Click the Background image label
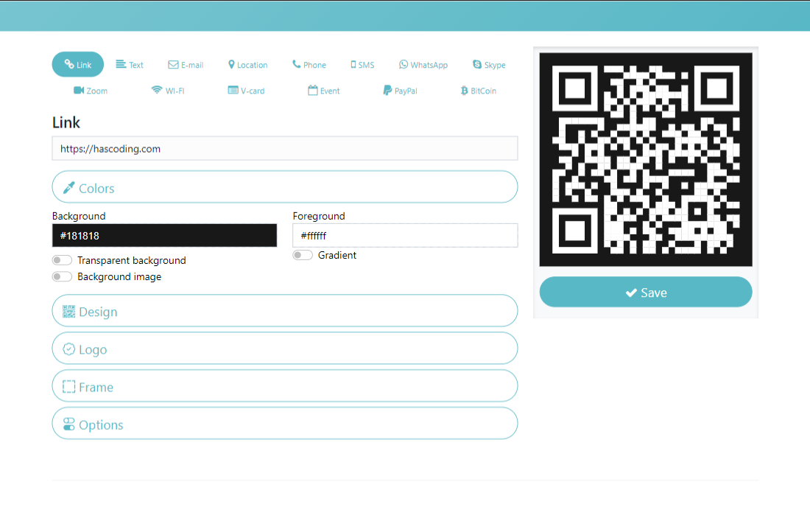The width and height of the screenshot is (810, 507). point(119,277)
